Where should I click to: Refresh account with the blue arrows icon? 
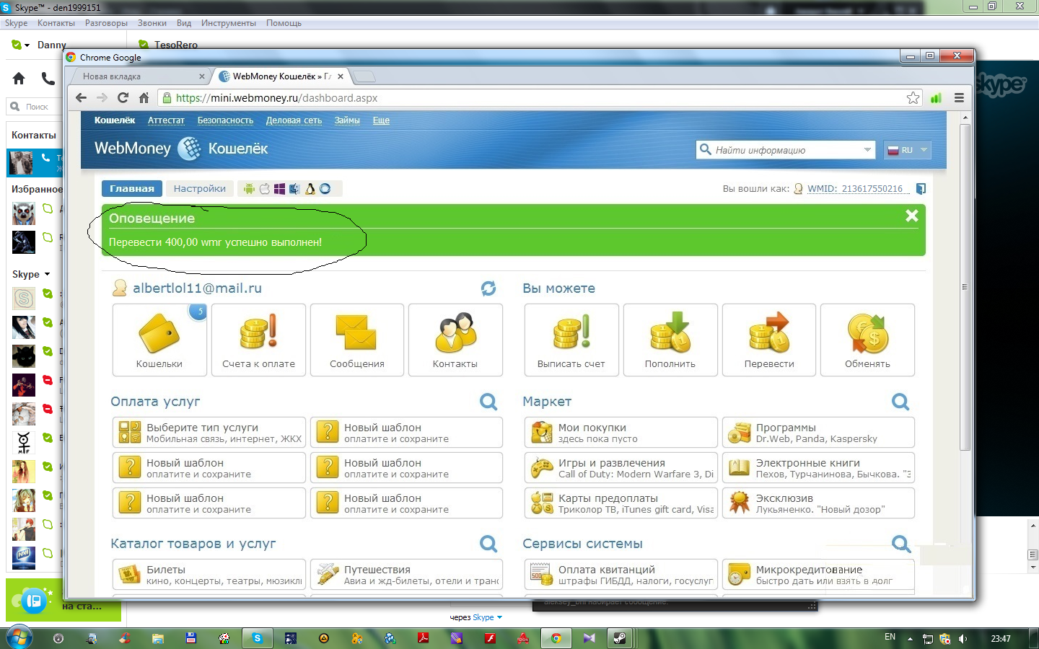click(488, 288)
